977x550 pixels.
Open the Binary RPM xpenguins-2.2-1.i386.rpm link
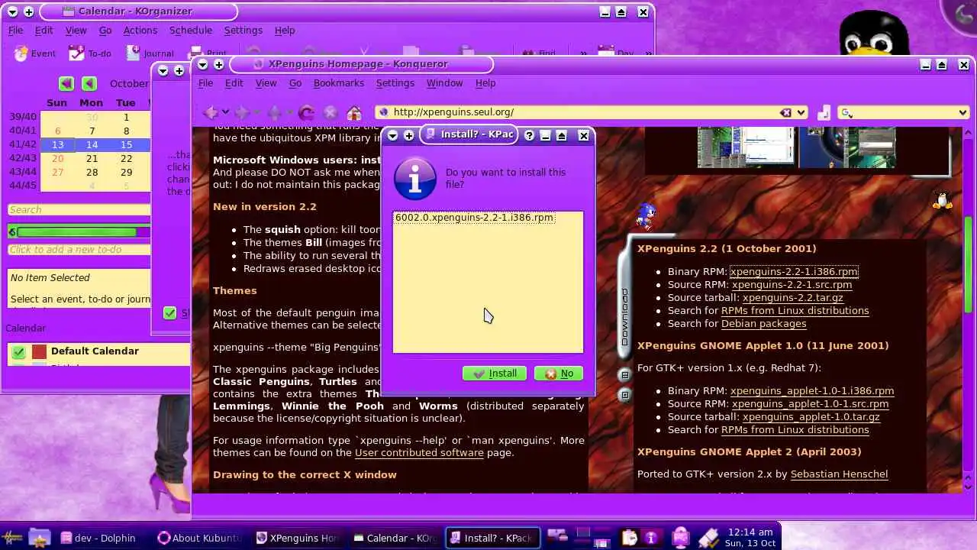[x=794, y=271]
